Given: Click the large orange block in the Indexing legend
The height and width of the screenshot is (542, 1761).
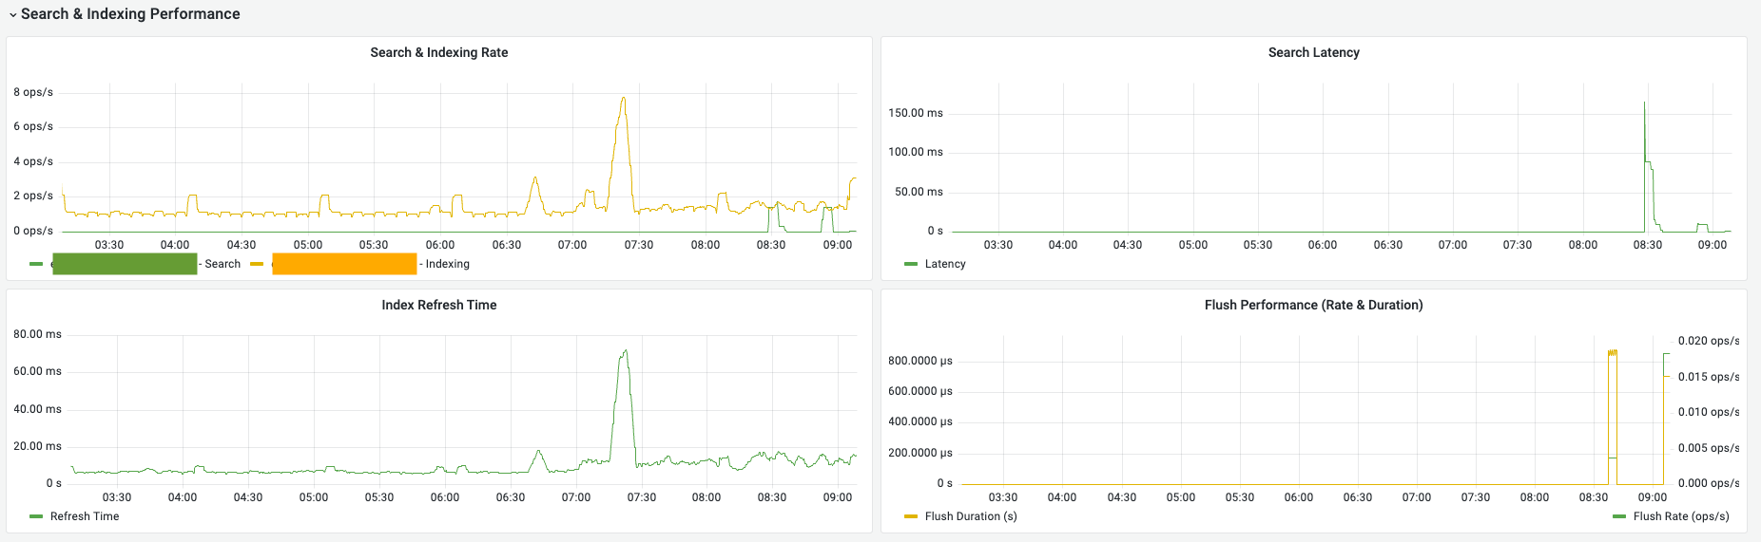Looking at the screenshot, I should pos(344,264).
